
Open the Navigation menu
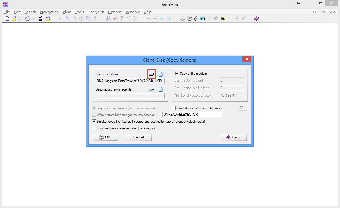(49, 12)
